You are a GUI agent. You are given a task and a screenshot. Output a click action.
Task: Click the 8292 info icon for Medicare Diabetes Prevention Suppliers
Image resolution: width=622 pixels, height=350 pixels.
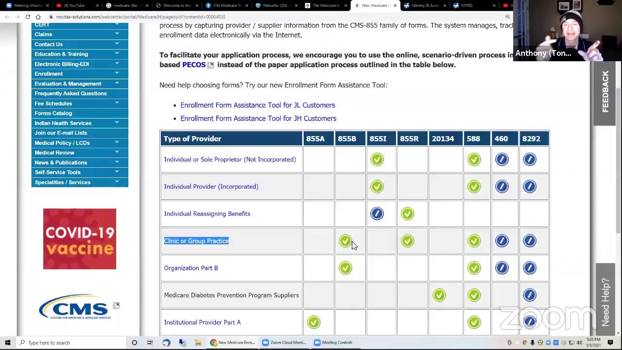(530, 296)
